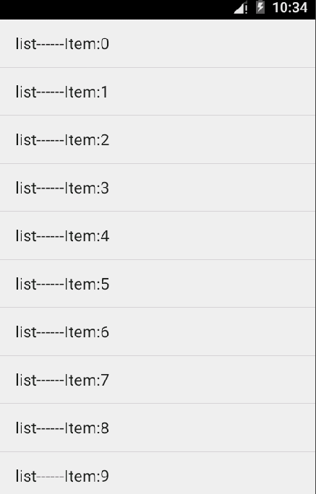Tap the list------Item:7 row
Viewport: 316px width, 494px height.
click(158, 380)
